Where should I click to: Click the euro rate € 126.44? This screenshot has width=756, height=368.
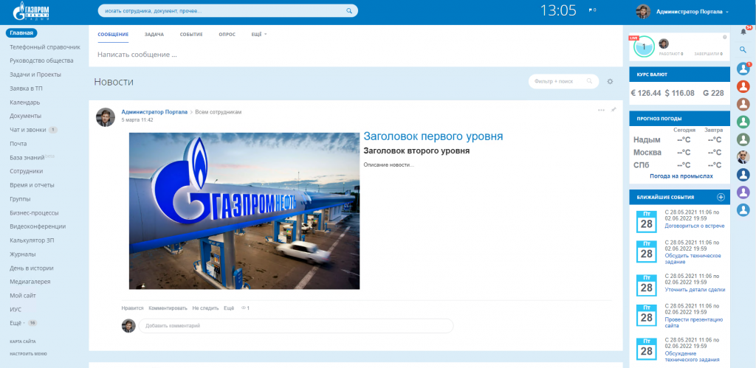pyautogui.click(x=646, y=93)
